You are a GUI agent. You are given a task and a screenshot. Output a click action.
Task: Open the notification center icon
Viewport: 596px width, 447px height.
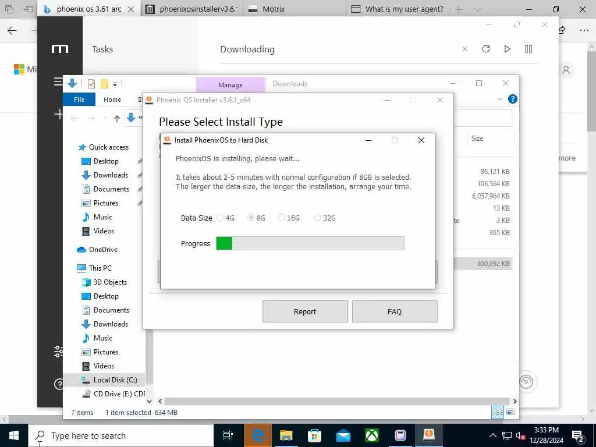click(577, 436)
